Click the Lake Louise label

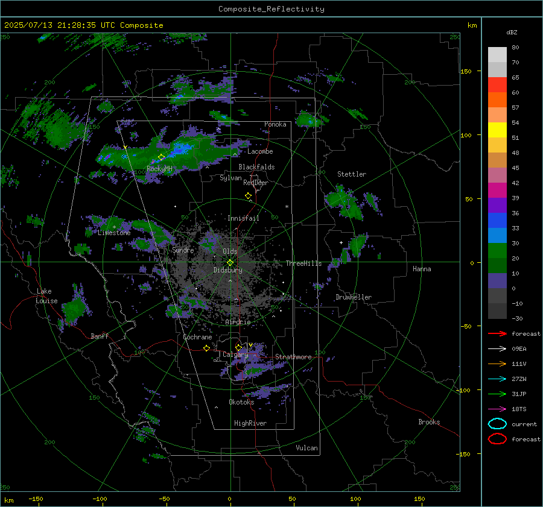(x=46, y=296)
